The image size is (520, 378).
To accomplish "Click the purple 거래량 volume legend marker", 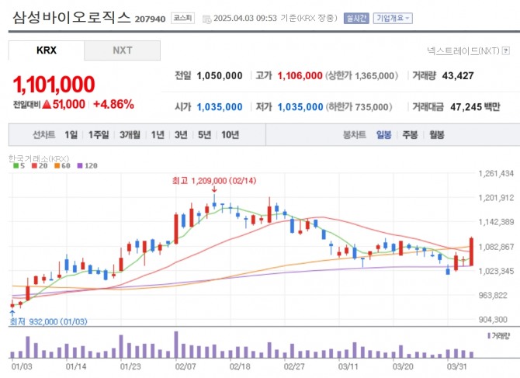I will click(x=489, y=336).
